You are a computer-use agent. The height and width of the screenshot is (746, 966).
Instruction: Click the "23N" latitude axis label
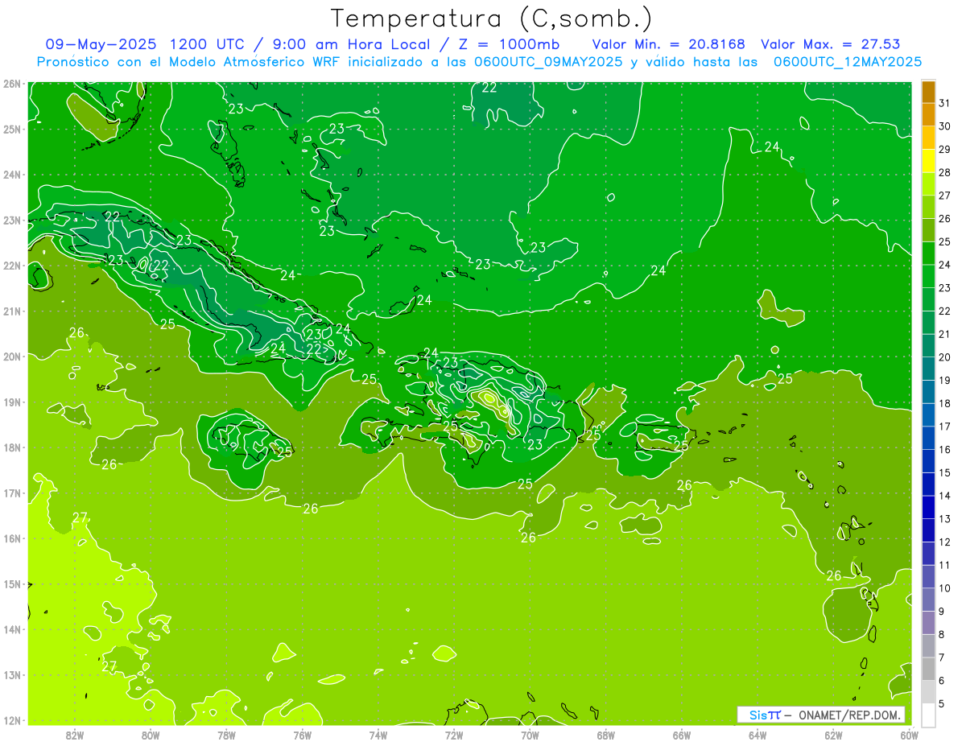click(12, 220)
